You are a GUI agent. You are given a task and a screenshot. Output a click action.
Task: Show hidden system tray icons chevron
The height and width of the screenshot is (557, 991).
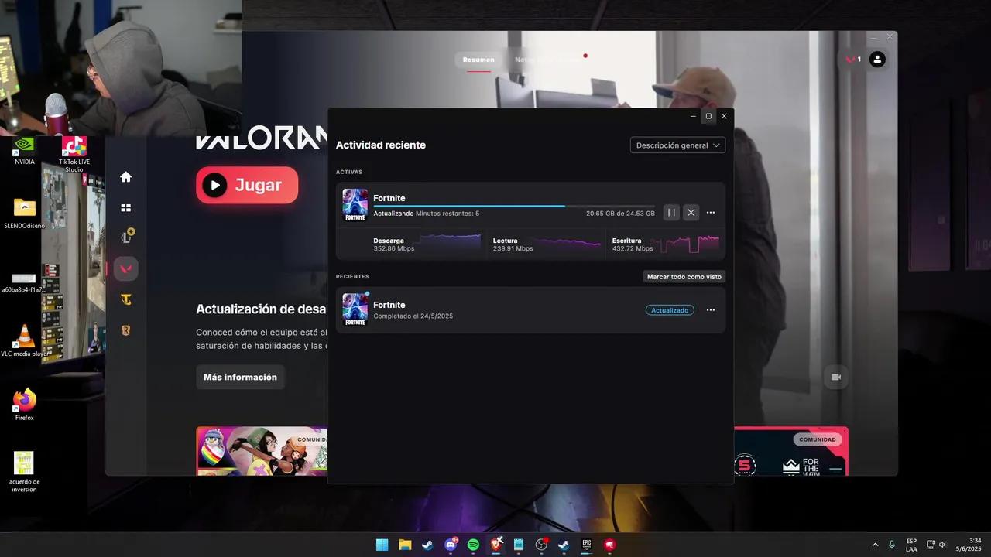875,545
